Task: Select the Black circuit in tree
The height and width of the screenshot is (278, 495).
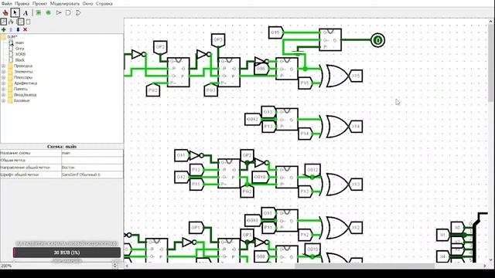Action: (20, 60)
